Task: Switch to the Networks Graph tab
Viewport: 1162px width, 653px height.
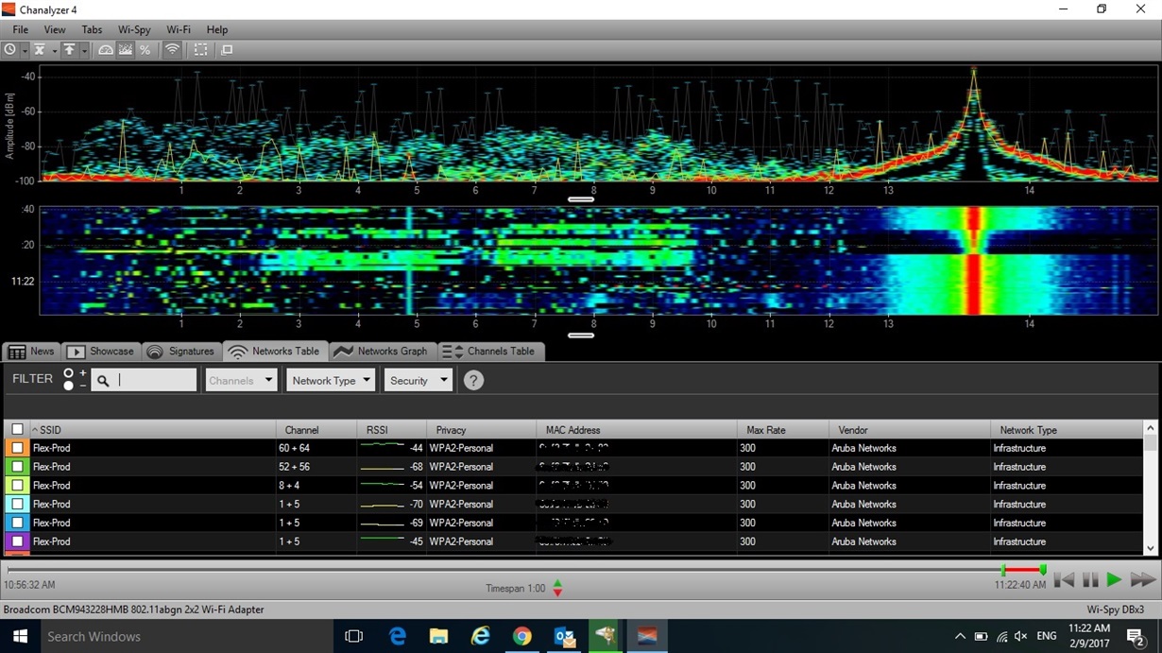Action: pos(382,351)
